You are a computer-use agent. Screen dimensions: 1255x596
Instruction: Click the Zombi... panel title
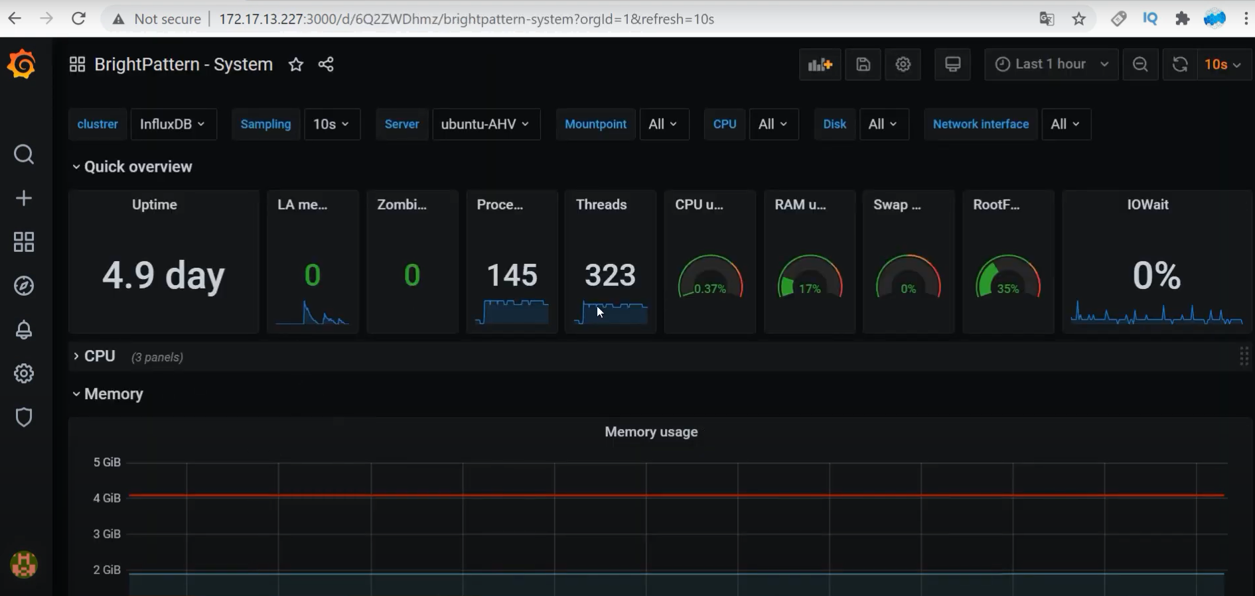click(x=402, y=204)
